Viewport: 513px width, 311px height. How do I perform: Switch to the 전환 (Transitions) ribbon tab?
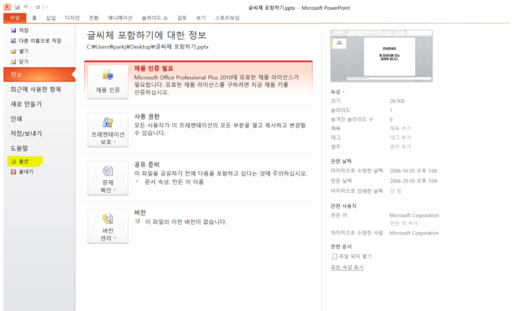pyautogui.click(x=93, y=18)
